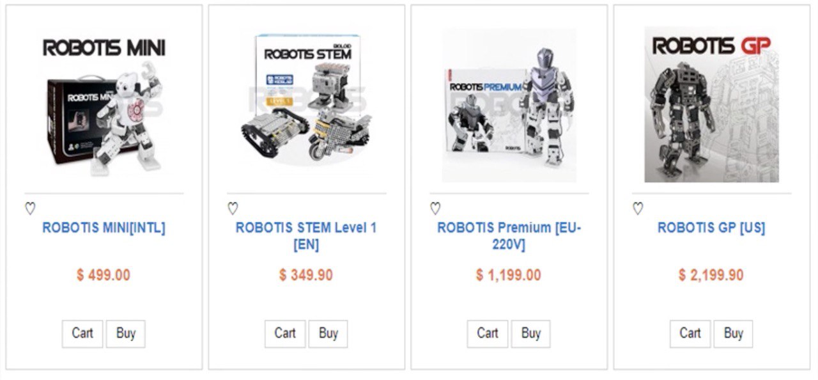Buy the ROBOTIS Premium robot
Viewport: 818px width, 380px height.
(531, 333)
